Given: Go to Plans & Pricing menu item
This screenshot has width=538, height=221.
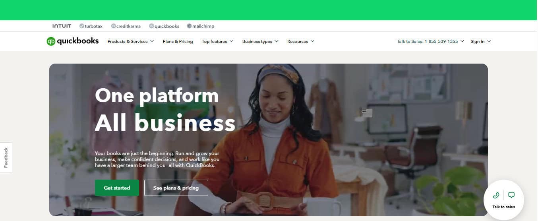Looking at the screenshot, I should coord(178,41).
